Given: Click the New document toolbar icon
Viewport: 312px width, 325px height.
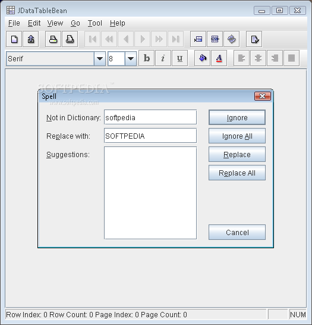Looking at the screenshot, I should (x=14, y=39).
